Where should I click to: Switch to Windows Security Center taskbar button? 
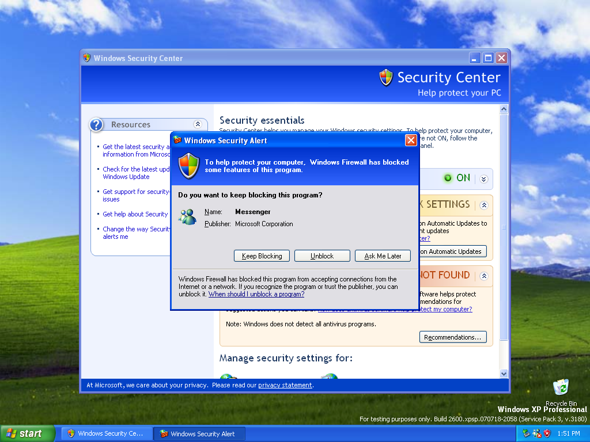pos(107,433)
